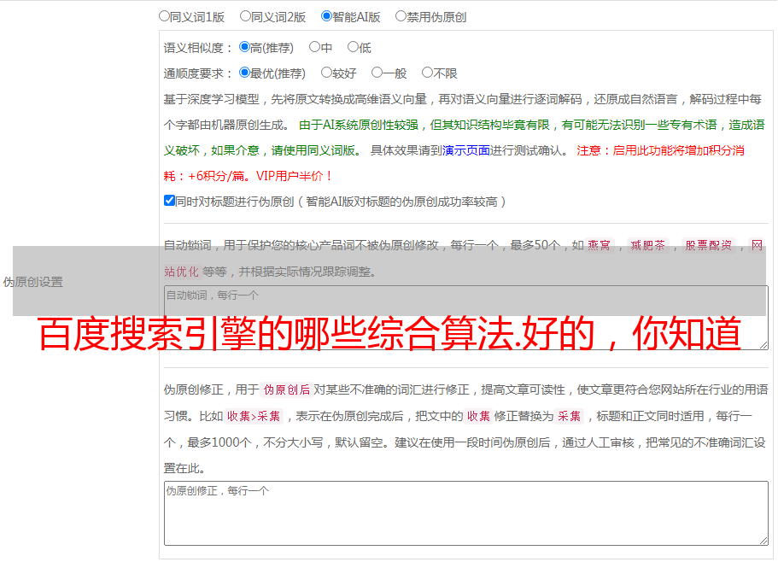Set 语义相似度 to 高(推荐)
Viewport: 778px width, 562px height.
(x=244, y=47)
